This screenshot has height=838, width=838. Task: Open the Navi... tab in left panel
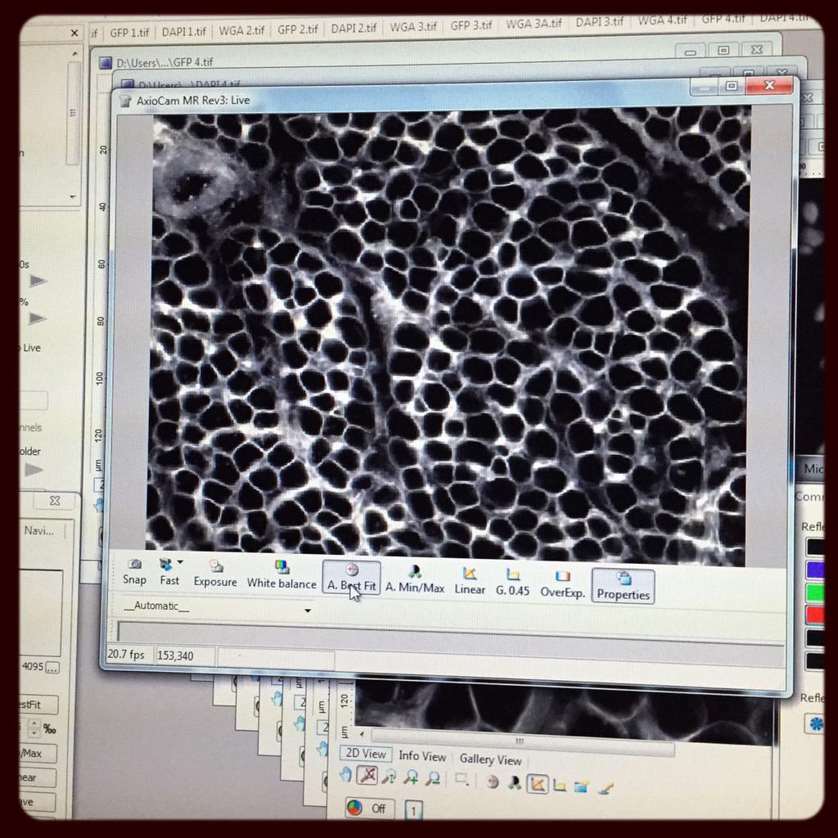pyautogui.click(x=39, y=530)
